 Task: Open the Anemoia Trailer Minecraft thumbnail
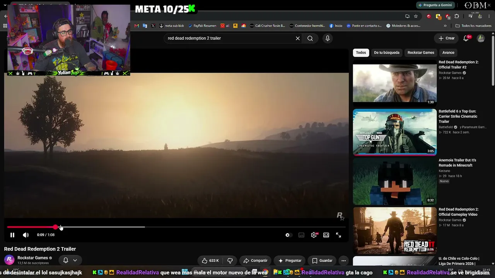coord(394,181)
